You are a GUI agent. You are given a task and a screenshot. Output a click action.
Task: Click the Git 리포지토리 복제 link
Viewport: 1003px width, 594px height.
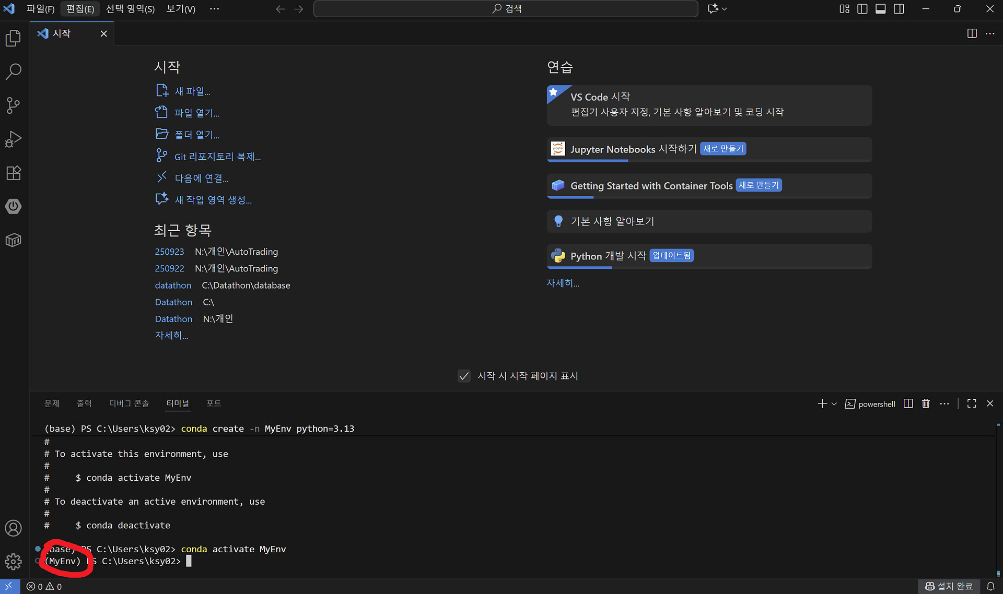coord(217,157)
